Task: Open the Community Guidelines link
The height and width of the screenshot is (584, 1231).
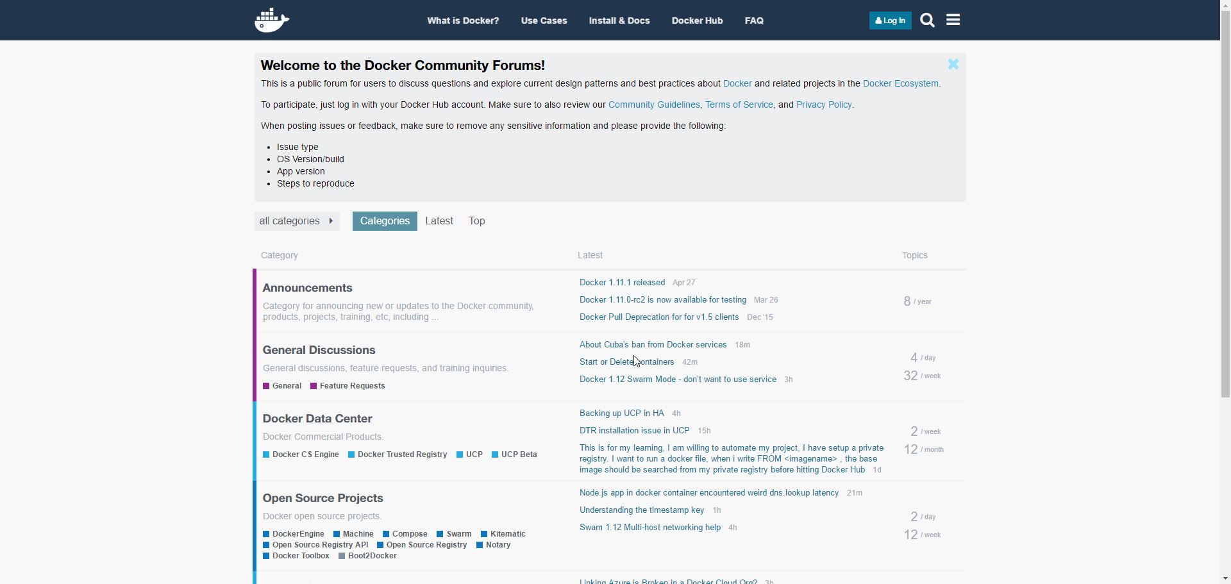Action: (x=654, y=105)
